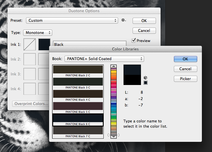Image resolution: width=212 pixels, height=152 pixels.
Task: Click the previous color preview bottom half
Action: tap(132, 80)
